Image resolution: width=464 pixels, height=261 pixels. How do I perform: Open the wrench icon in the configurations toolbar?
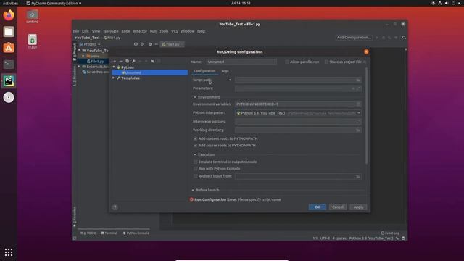pos(133,61)
